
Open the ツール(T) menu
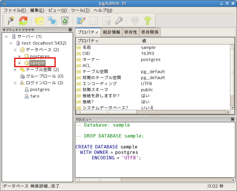[80, 10]
